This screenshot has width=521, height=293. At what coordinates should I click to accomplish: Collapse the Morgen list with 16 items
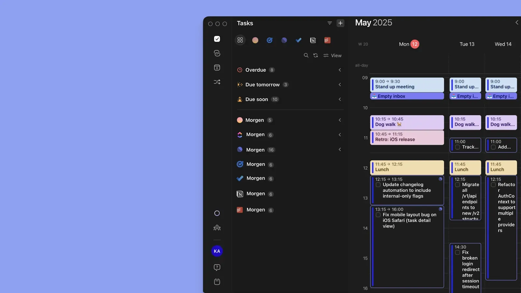coord(340,149)
